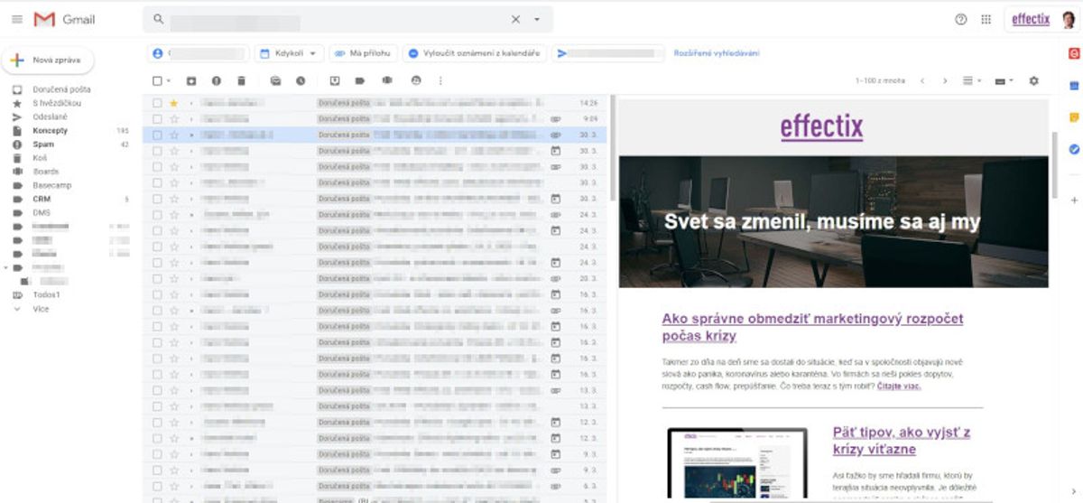Screen dimensions: 1083x503
Task: Open Google Keep in the side panel
Action: click(1074, 117)
